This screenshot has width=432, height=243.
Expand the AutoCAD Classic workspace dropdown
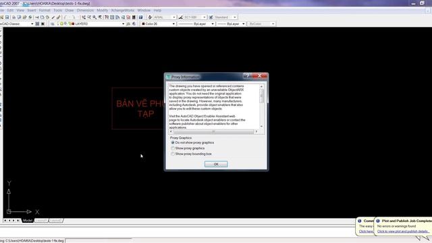click(x=32, y=24)
